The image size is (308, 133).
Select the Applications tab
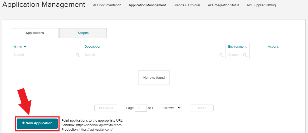35,33
